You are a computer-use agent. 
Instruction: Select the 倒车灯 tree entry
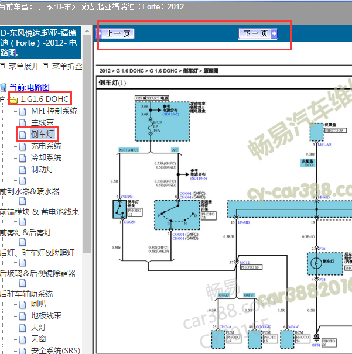43,134
